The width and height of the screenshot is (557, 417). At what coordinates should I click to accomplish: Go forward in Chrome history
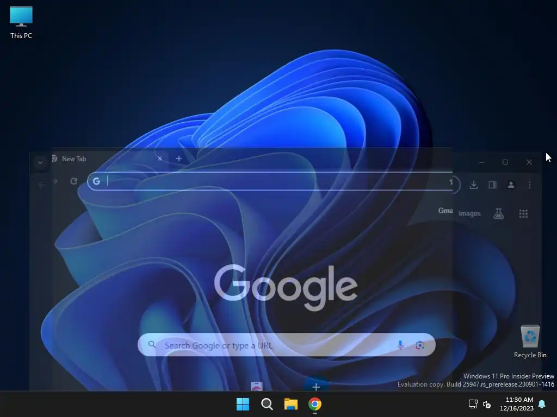(55, 181)
